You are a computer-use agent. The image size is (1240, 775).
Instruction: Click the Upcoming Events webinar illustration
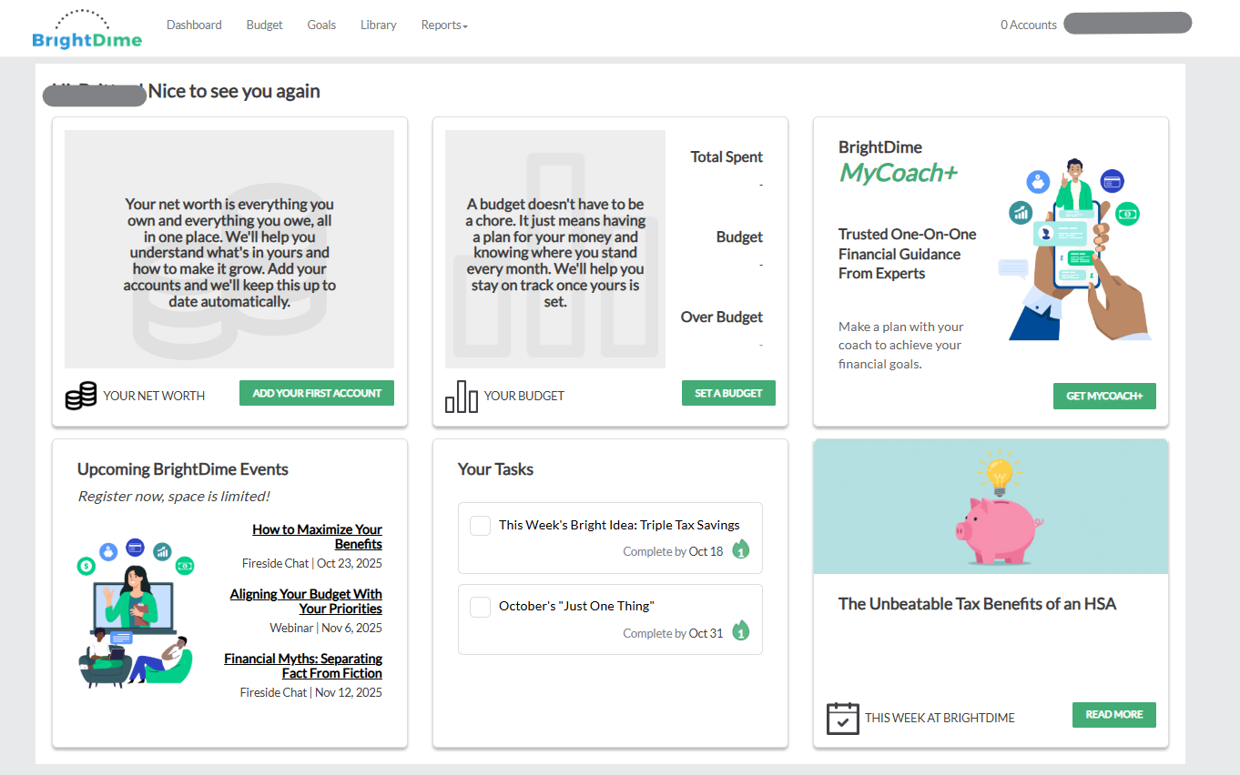tap(135, 613)
